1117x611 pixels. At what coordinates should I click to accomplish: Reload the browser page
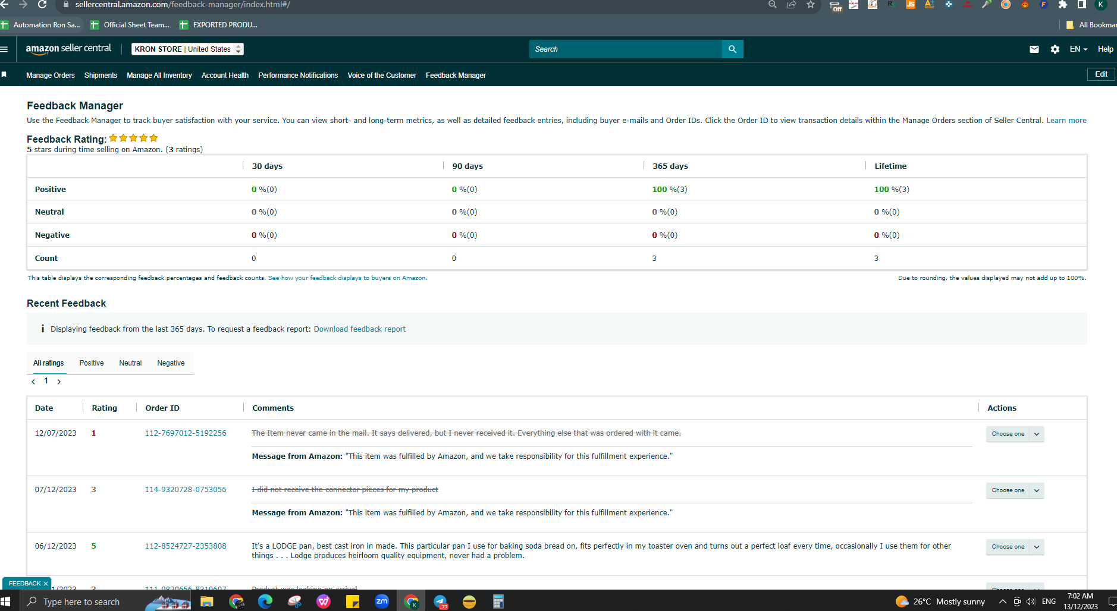point(42,5)
